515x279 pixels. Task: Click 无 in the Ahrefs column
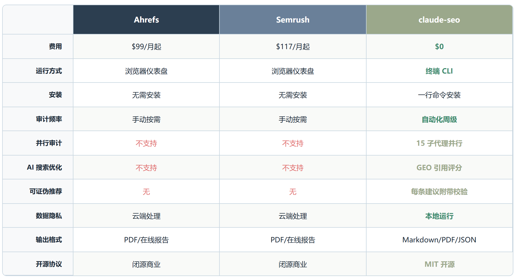pyautogui.click(x=146, y=192)
